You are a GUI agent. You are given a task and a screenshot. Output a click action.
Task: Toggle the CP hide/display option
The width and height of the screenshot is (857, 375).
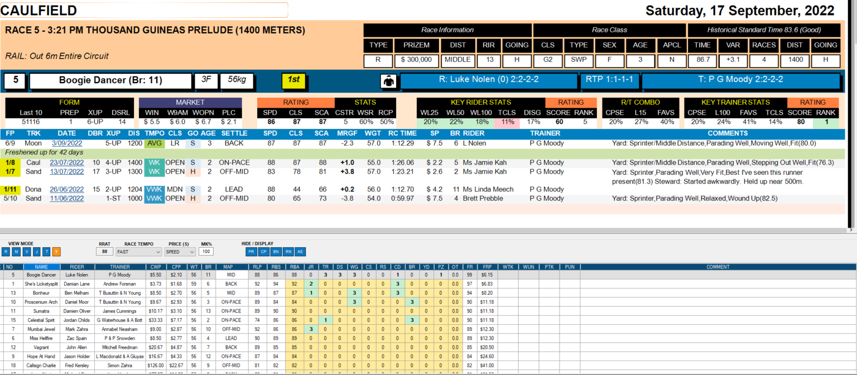264,252
